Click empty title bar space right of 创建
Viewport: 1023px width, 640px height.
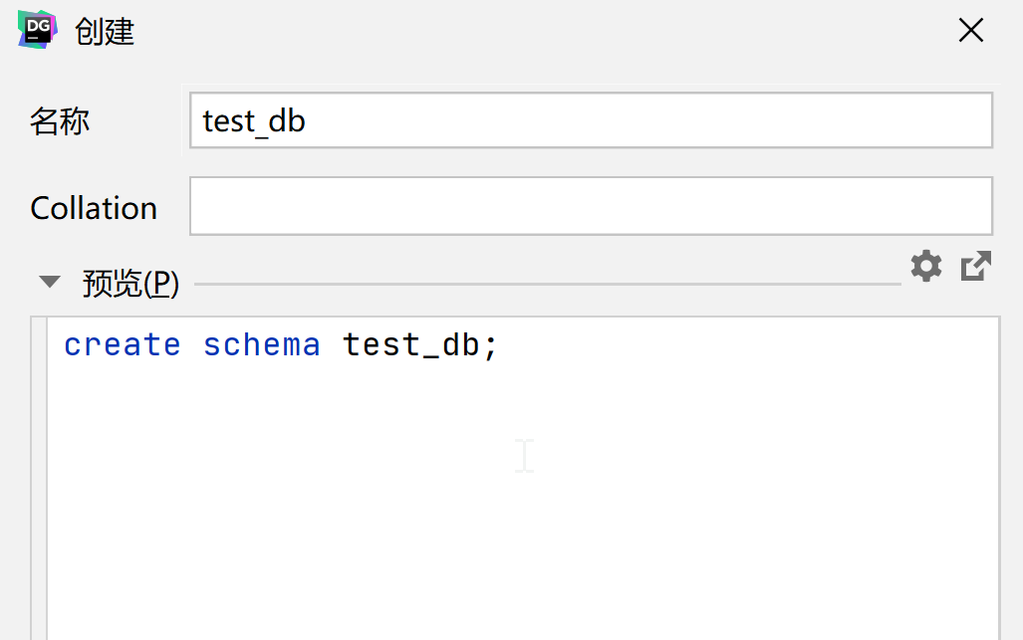point(548,32)
